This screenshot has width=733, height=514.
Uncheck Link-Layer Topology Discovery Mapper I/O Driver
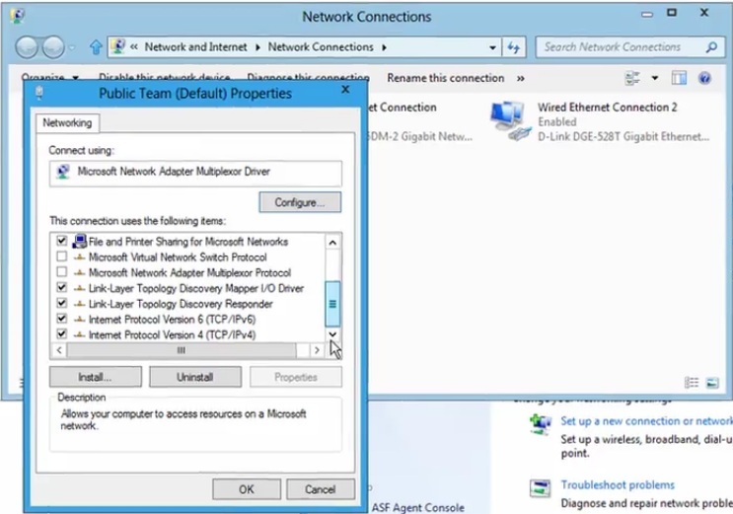pyautogui.click(x=61, y=287)
